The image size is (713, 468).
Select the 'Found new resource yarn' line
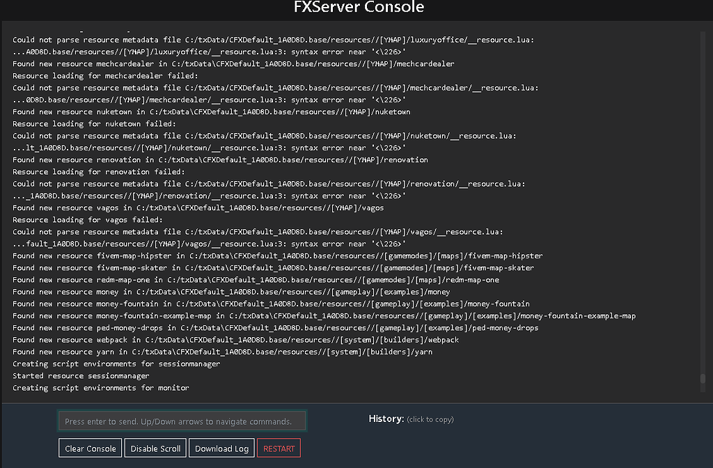(x=222, y=352)
